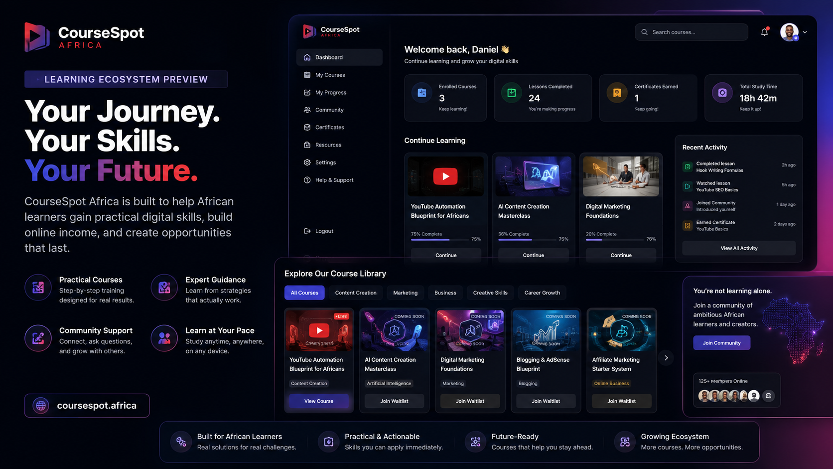Viewport: 833px width, 469px height.
Task: Switch to the Career Growth tab
Action: pyautogui.click(x=542, y=293)
